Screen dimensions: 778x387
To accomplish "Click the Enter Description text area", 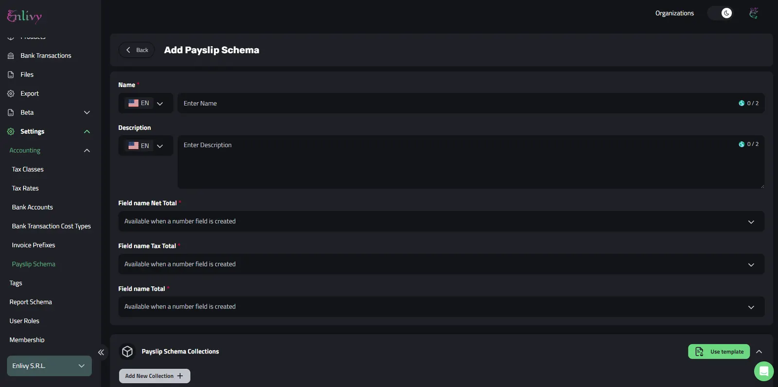I will click(x=471, y=162).
